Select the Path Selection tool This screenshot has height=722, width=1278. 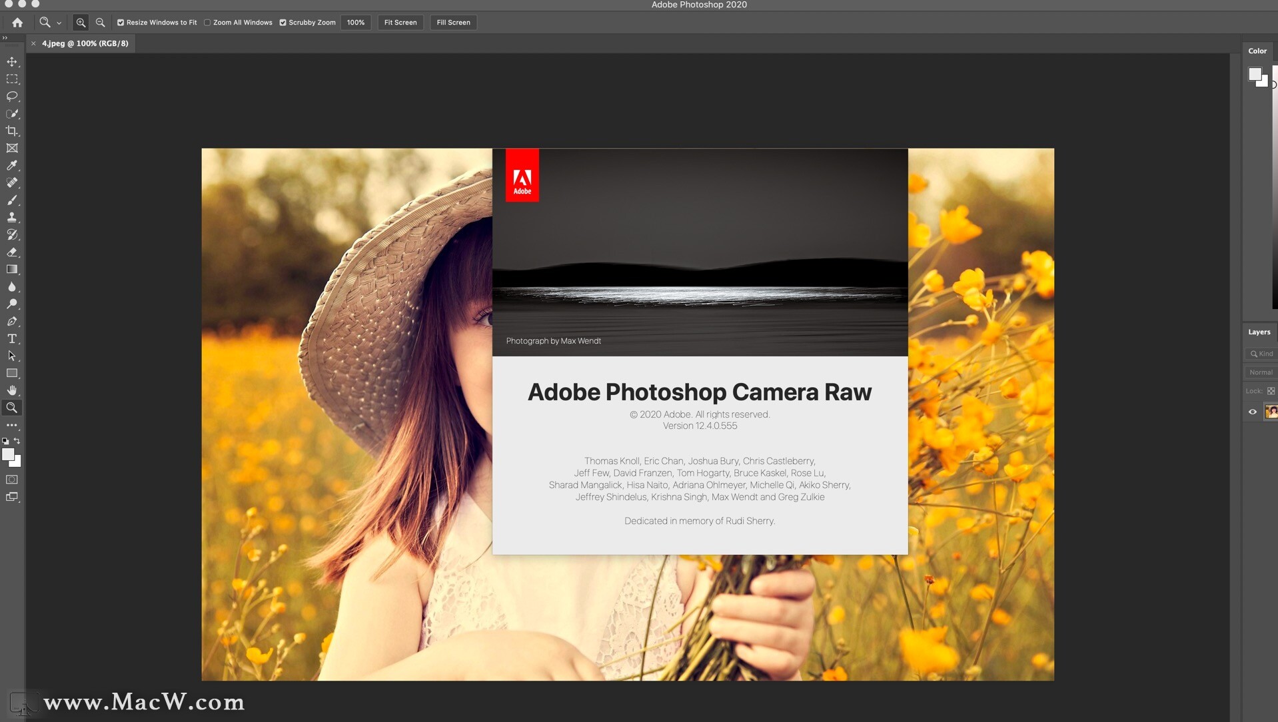[12, 356]
